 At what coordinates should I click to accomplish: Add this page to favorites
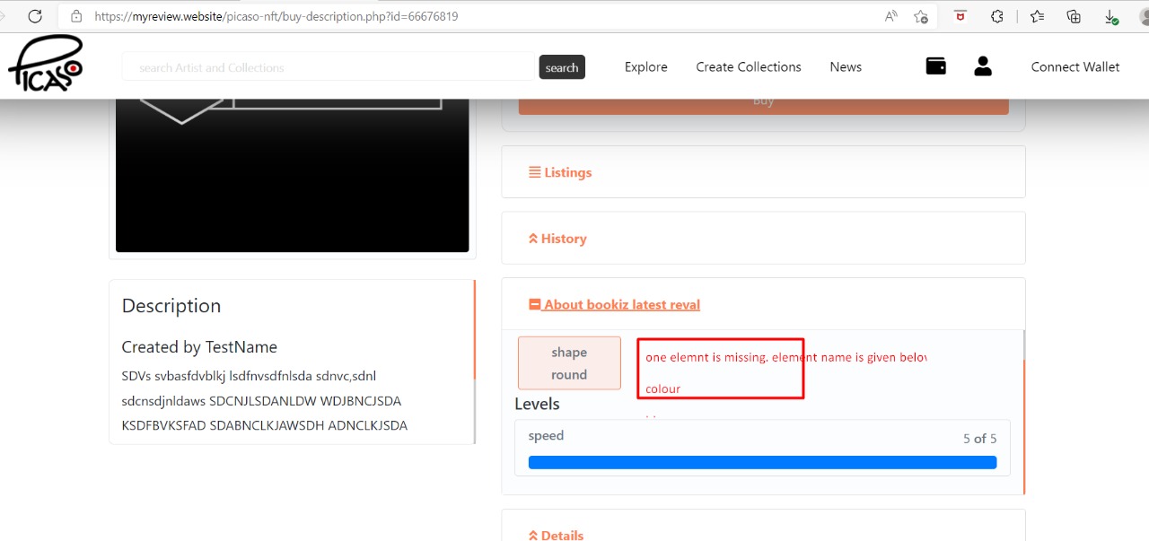tap(920, 16)
